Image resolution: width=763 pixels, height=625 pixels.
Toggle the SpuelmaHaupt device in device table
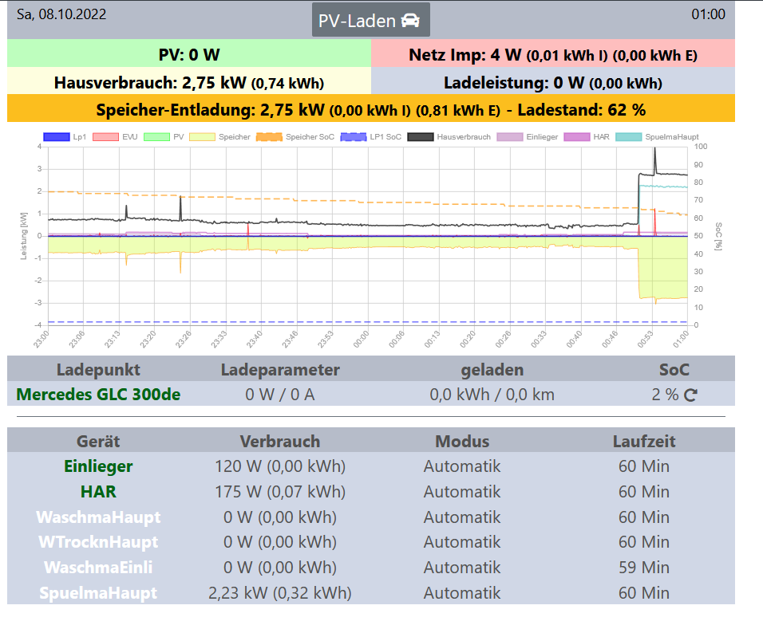98,593
